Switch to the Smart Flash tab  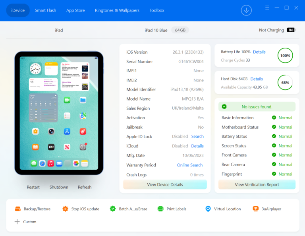[x=45, y=10]
